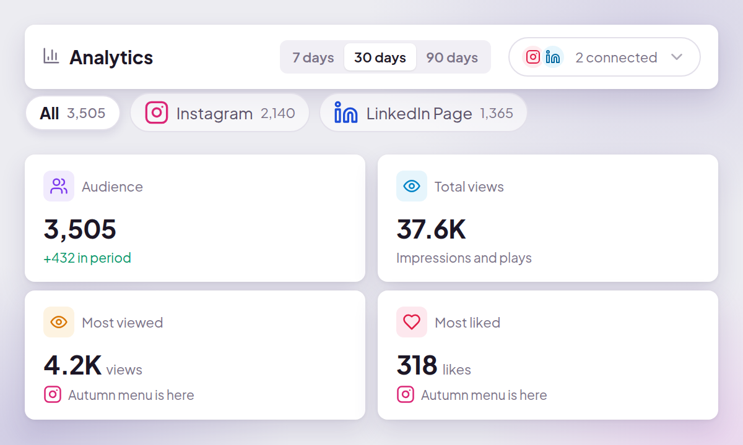Click the Most viewed label
Screen dimensions: 743x445
point(123,323)
